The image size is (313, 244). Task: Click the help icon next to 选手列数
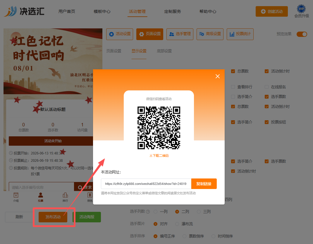point(148,212)
